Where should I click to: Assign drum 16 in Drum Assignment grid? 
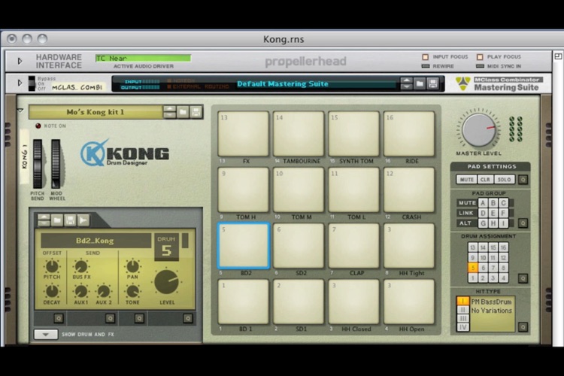tap(503, 247)
